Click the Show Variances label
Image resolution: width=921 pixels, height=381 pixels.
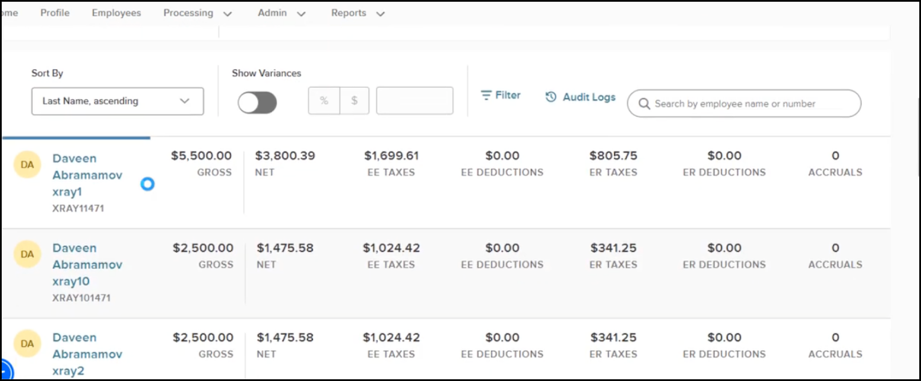(267, 73)
